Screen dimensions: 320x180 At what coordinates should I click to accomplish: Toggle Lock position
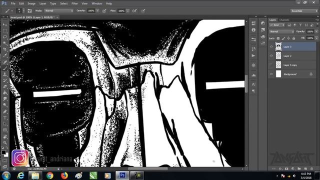click(288, 38)
